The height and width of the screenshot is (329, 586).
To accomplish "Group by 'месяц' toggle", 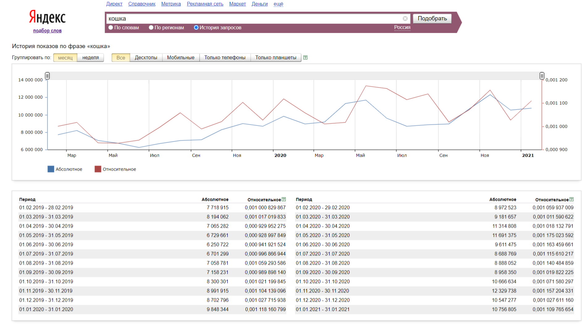I will click(x=65, y=58).
